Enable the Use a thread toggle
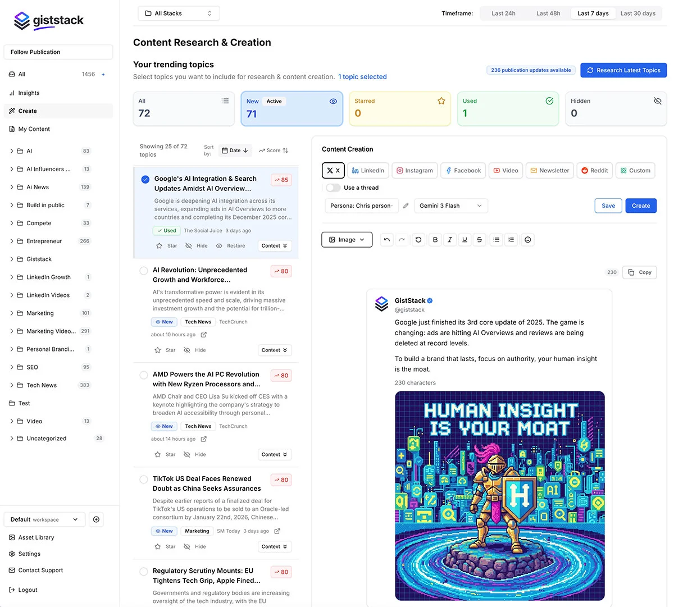674x607 pixels. [x=333, y=188]
